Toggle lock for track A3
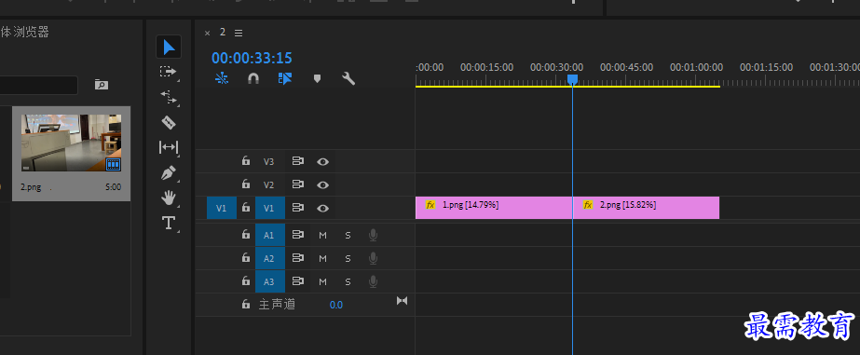The image size is (860, 355). pos(246,281)
